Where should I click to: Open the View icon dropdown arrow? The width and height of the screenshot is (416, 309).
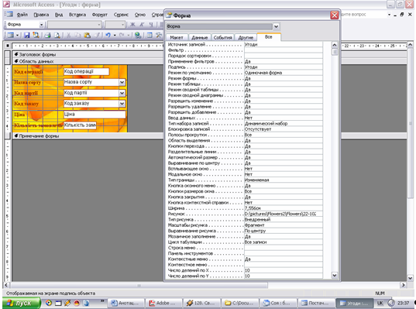(18, 35)
